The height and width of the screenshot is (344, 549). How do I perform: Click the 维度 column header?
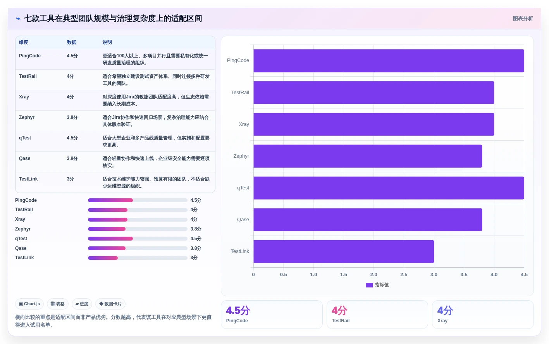(x=24, y=43)
